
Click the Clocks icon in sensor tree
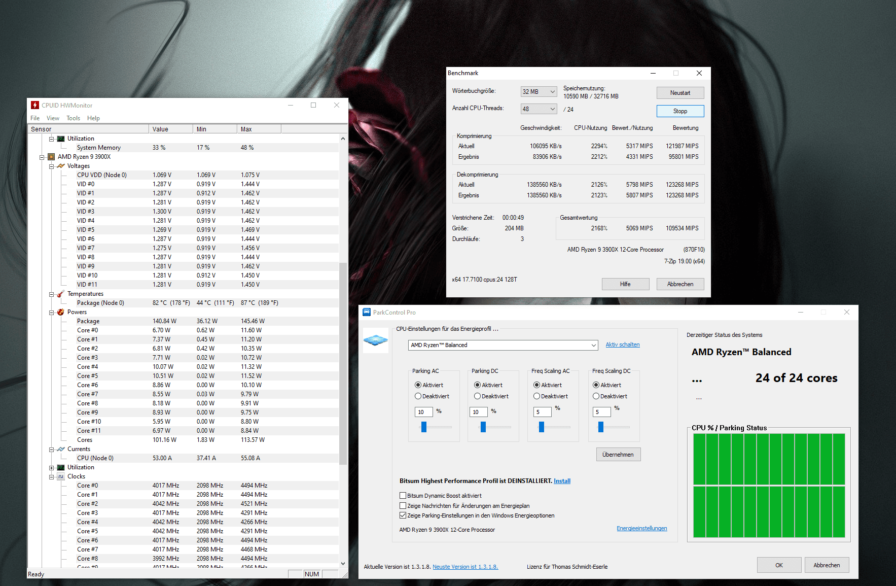[x=61, y=476]
